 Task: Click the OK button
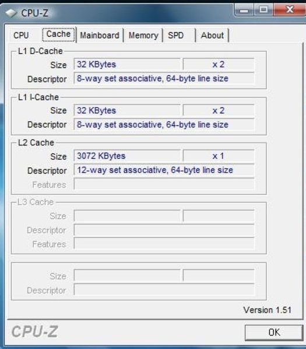point(274,332)
